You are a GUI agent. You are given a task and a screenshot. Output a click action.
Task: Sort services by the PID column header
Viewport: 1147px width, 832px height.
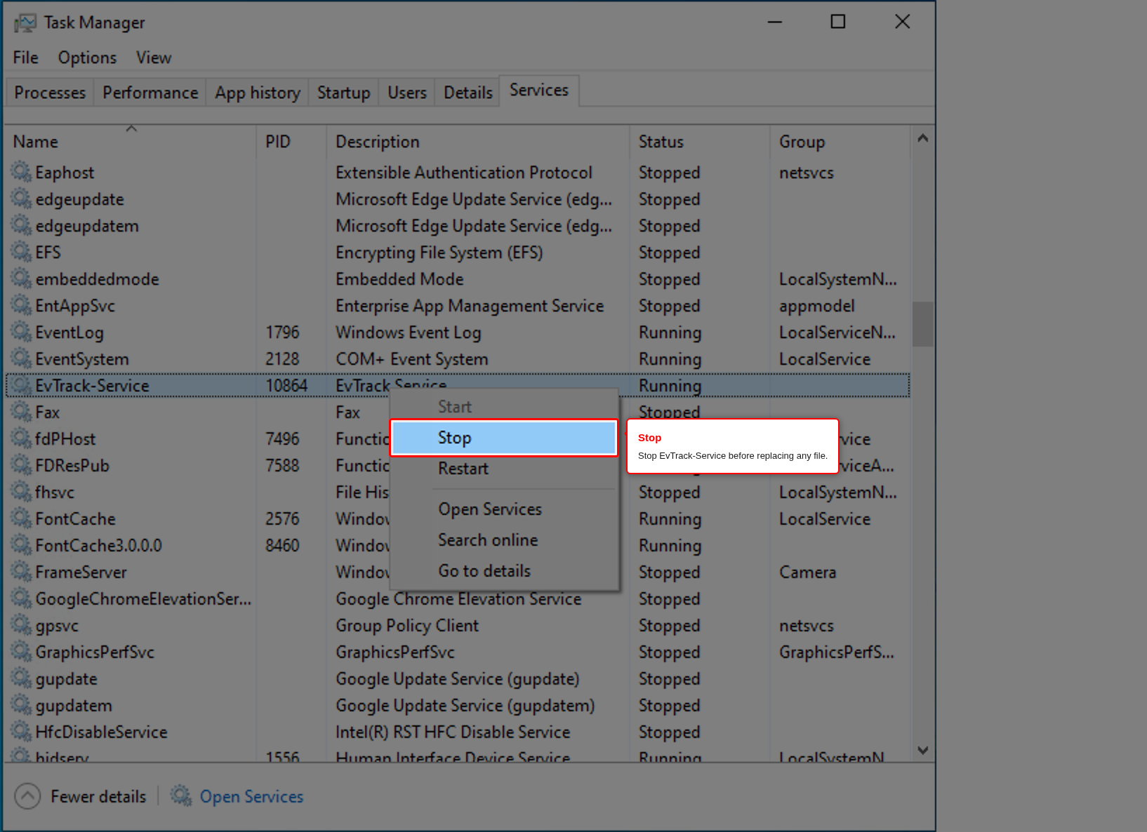tap(291, 142)
